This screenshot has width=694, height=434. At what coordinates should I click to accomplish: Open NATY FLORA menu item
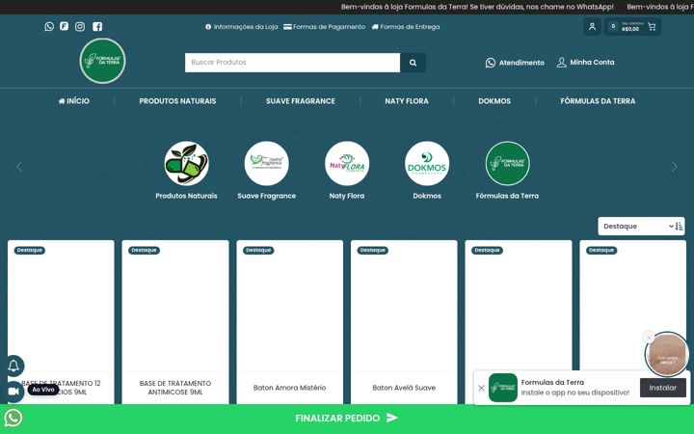pyautogui.click(x=407, y=101)
